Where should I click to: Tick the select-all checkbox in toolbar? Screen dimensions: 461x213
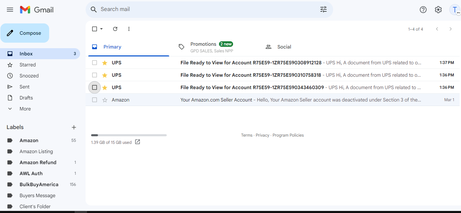pos(95,29)
